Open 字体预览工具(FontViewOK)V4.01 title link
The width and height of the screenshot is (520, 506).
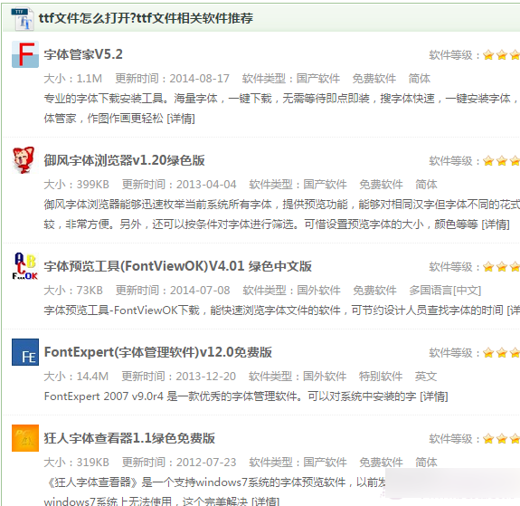tap(178, 266)
